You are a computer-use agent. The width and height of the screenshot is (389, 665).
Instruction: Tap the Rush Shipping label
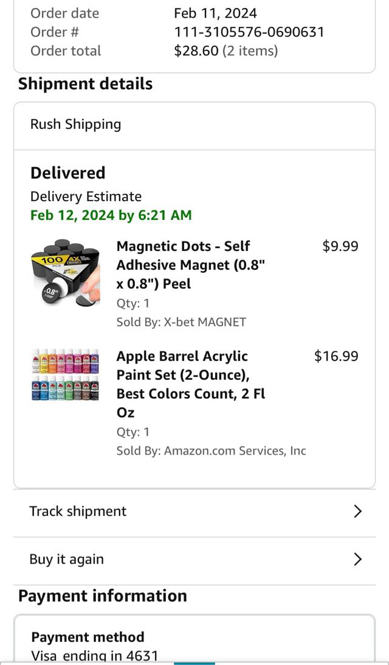pyautogui.click(x=76, y=124)
